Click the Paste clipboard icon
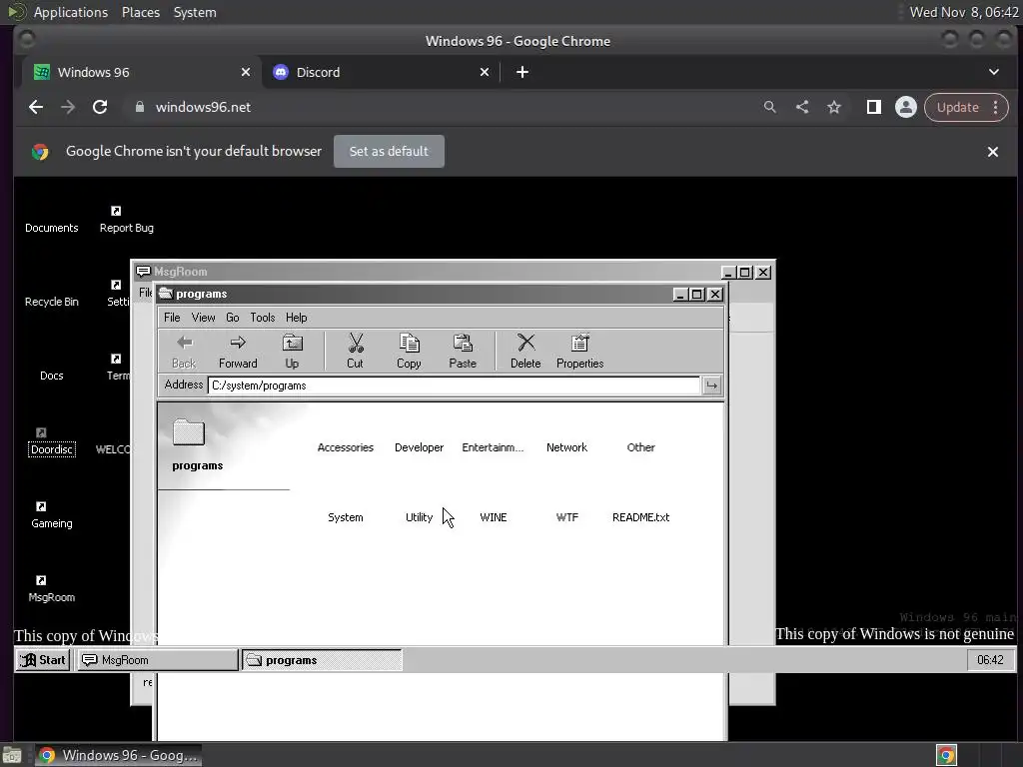This screenshot has height=767, width=1023. point(463,351)
